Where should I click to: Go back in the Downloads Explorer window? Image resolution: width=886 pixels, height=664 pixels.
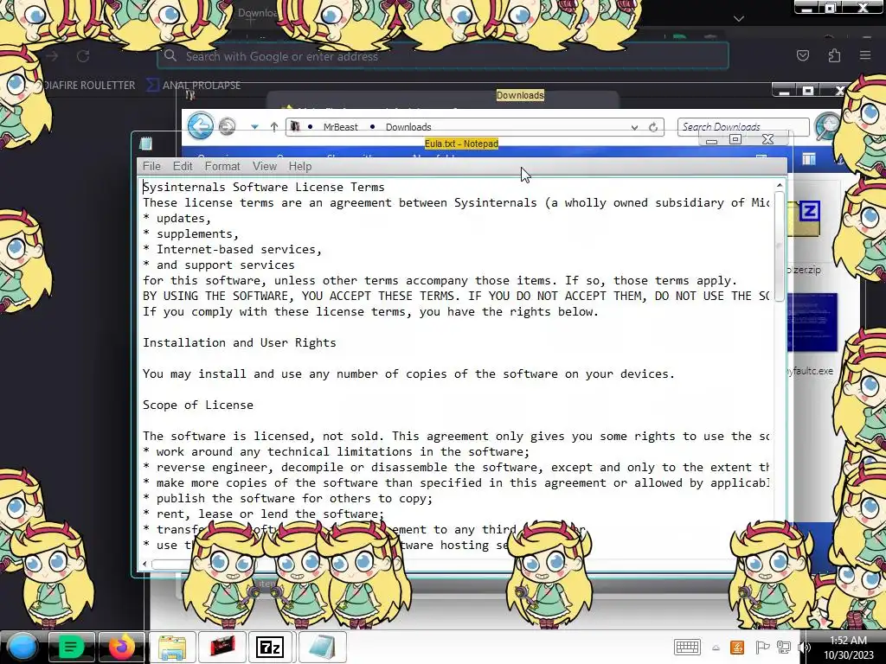200,126
